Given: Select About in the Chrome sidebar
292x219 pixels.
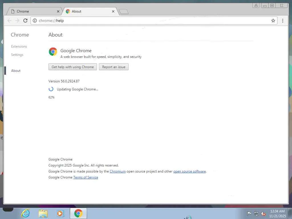Looking at the screenshot, I should click(16, 71).
